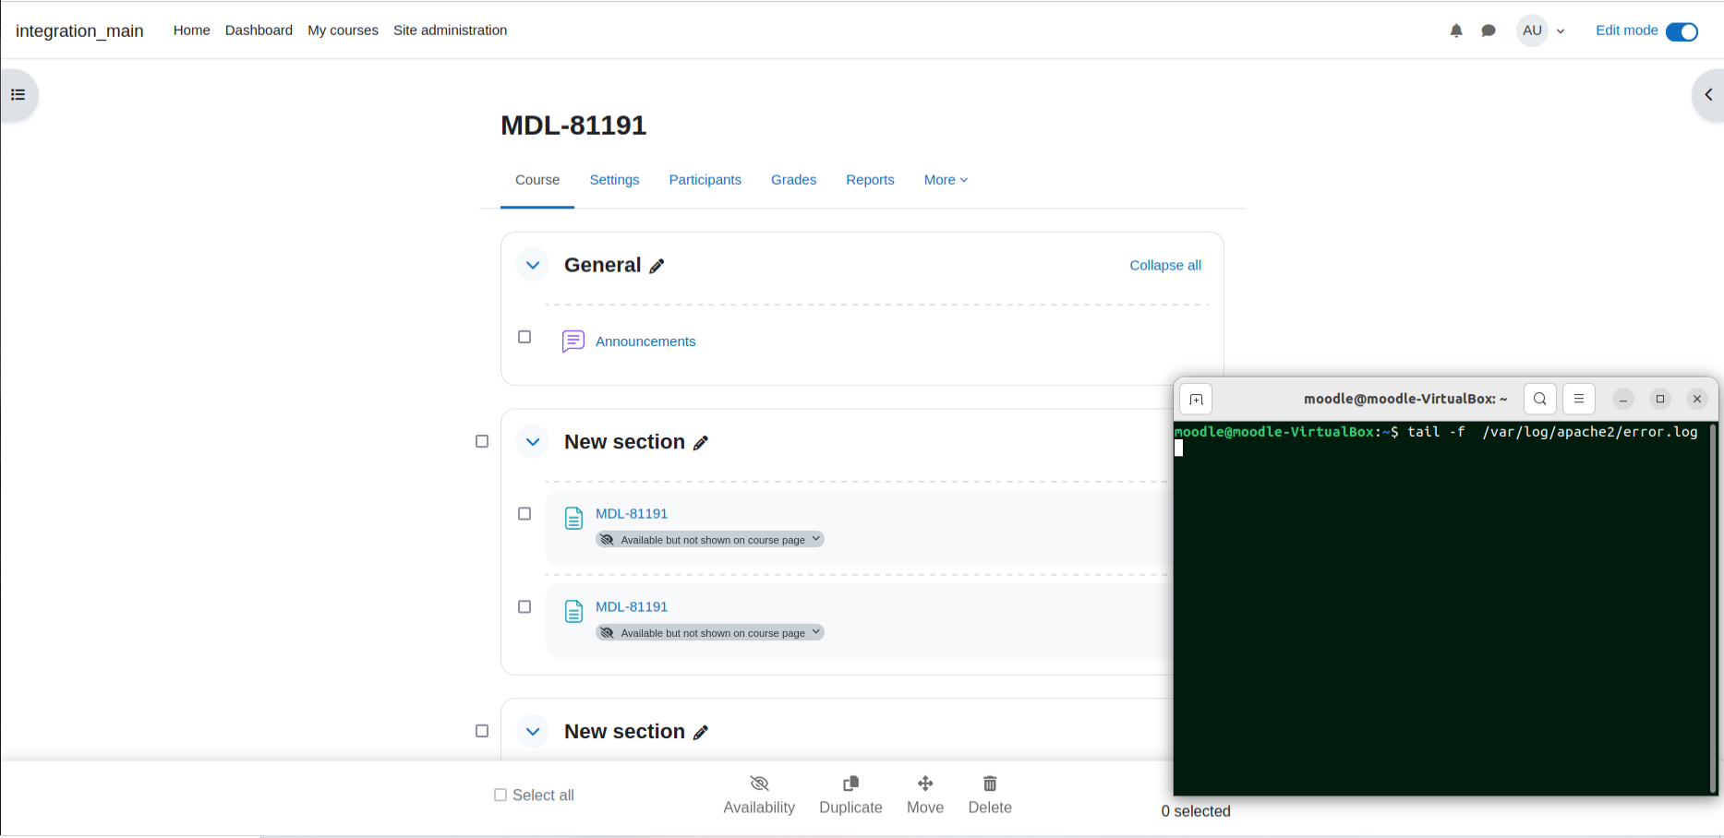Go to Dashboard in navigation bar

coord(259,30)
